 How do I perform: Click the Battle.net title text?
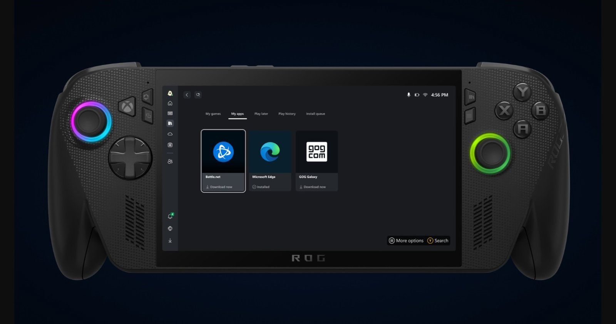point(213,177)
